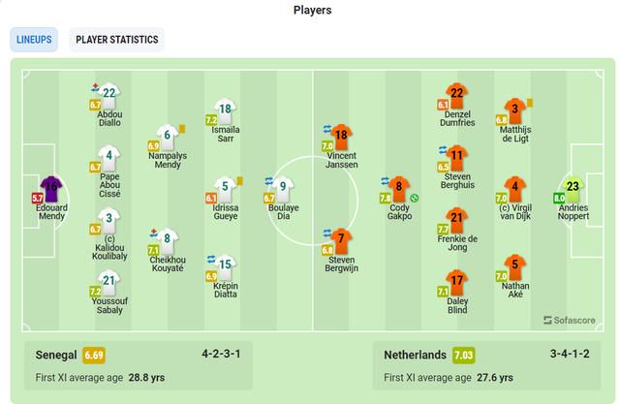Click Edouard Mendy's purple goalkeeper jersey

(51, 189)
